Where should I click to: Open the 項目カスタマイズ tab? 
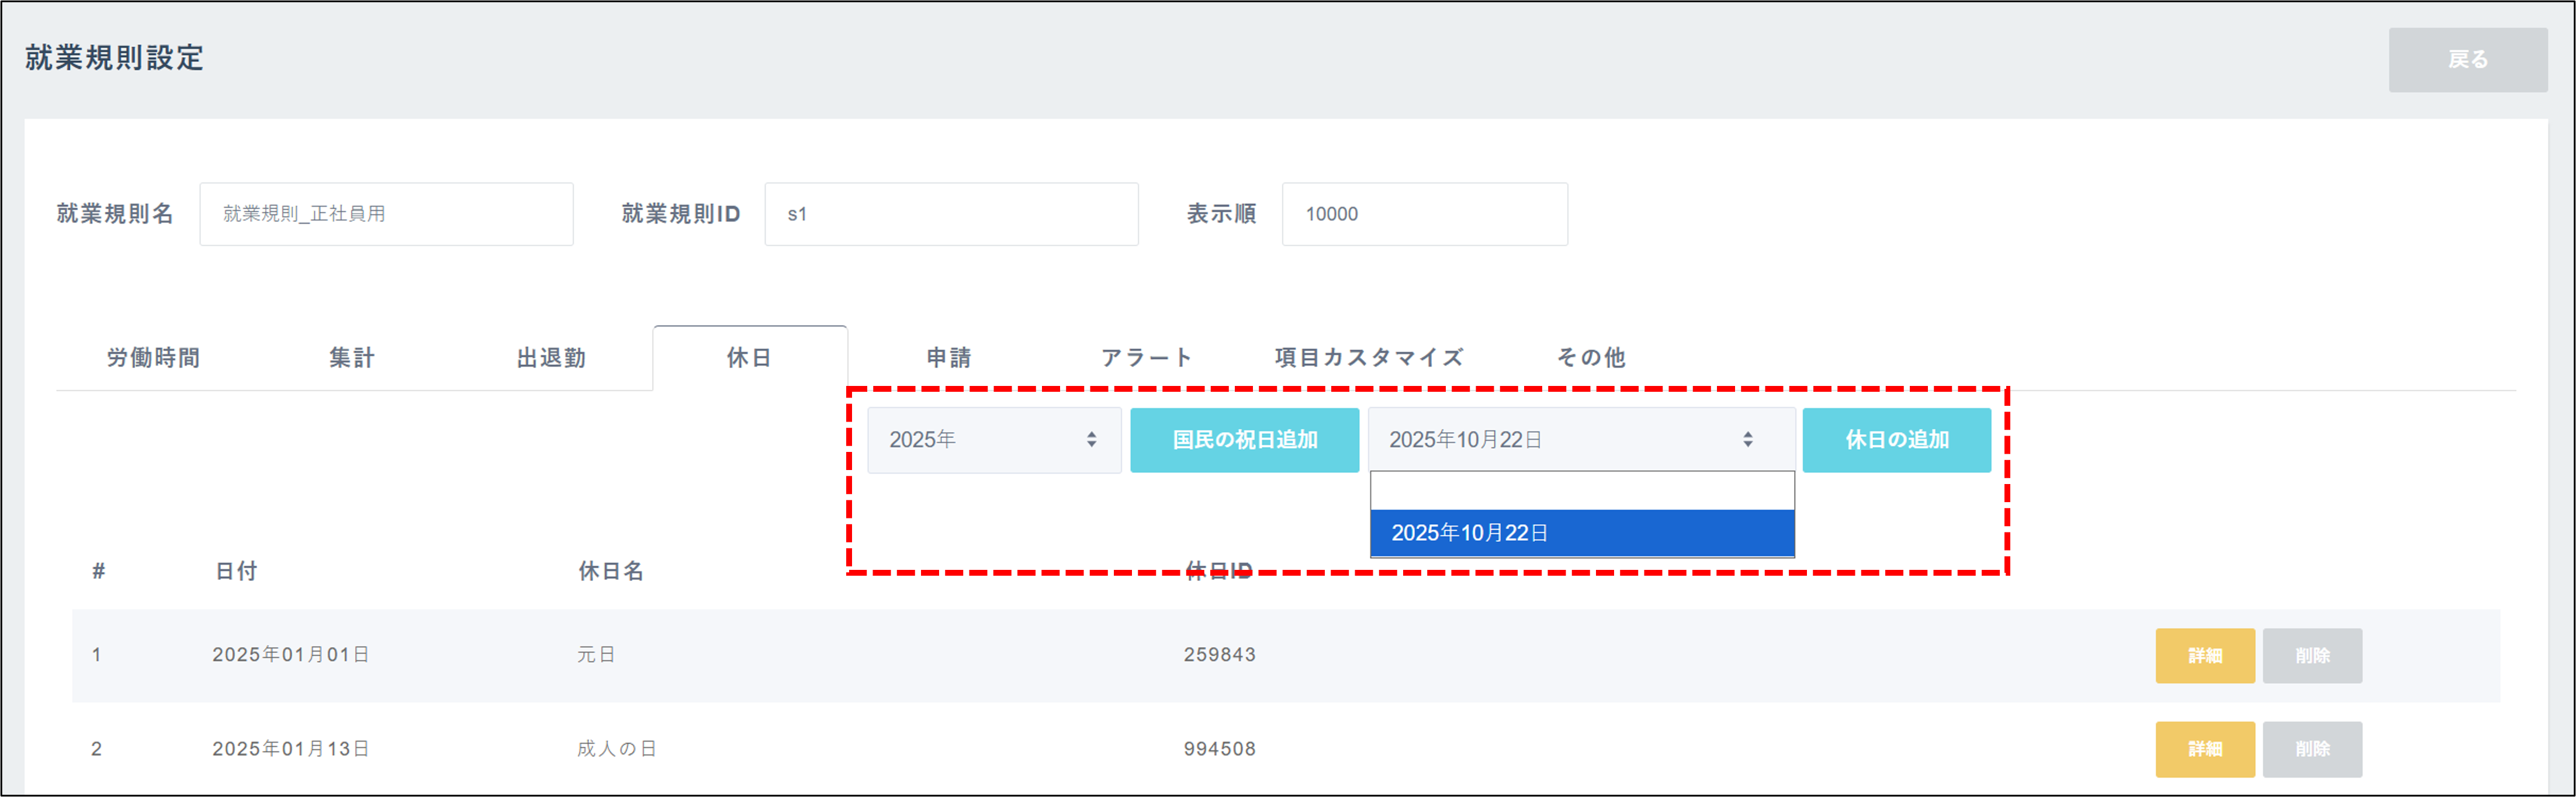[x=1369, y=357]
